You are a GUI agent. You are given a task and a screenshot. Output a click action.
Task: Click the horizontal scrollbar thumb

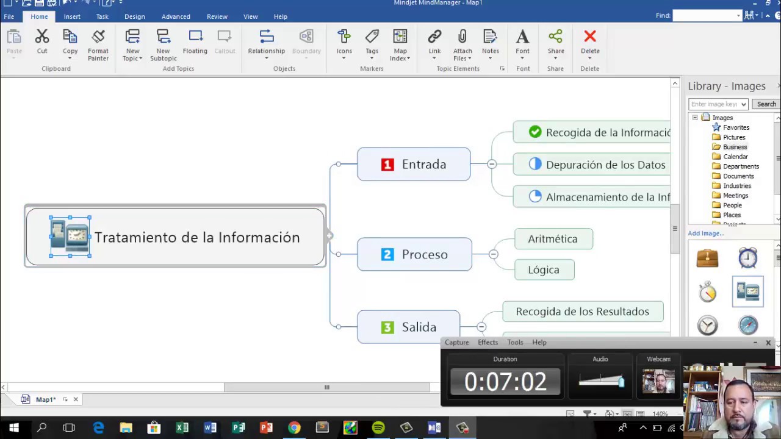[x=327, y=387]
